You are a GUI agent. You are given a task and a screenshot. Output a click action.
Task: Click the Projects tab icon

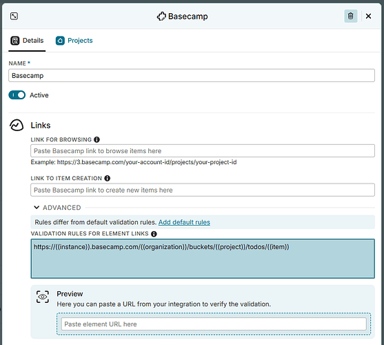(x=60, y=41)
